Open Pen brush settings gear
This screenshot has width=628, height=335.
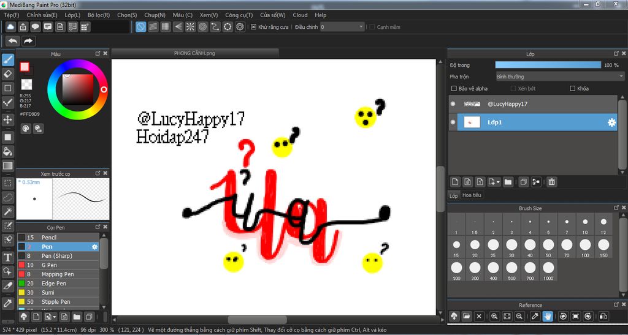[x=94, y=247]
